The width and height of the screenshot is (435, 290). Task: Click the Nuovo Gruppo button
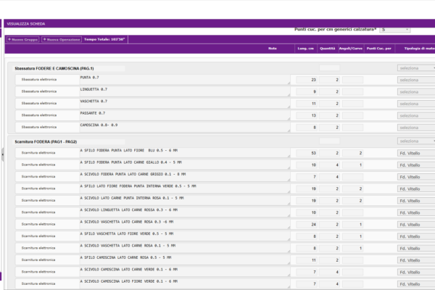tap(23, 39)
